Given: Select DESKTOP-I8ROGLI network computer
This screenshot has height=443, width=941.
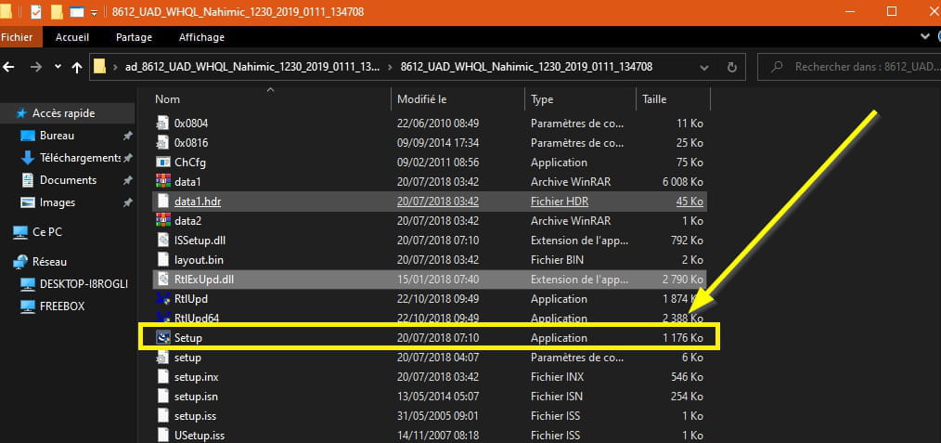Looking at the screenshot, I should click(x=84, y=283).
